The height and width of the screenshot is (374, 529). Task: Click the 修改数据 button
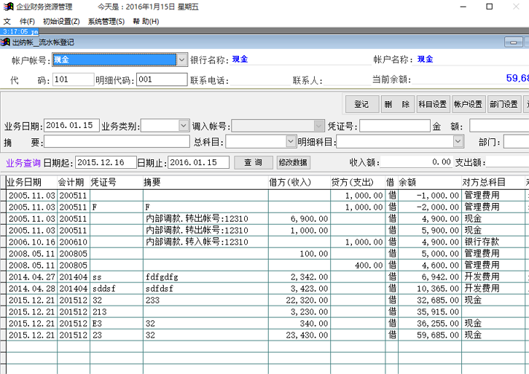[x=293, y=162]
